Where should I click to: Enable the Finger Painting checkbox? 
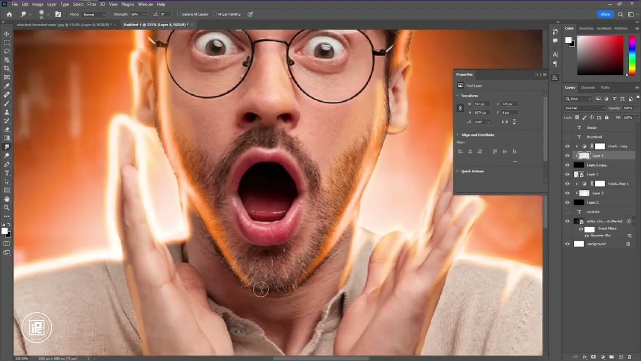tap(215, 15)
